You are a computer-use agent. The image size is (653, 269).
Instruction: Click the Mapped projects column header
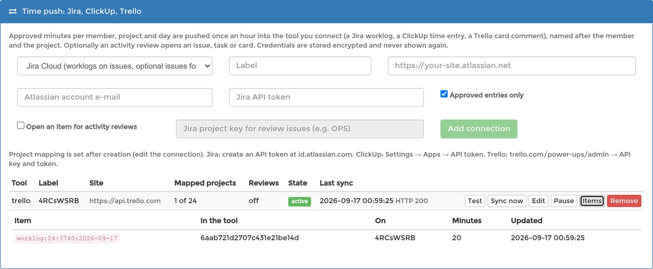click(x=205, y=183)
